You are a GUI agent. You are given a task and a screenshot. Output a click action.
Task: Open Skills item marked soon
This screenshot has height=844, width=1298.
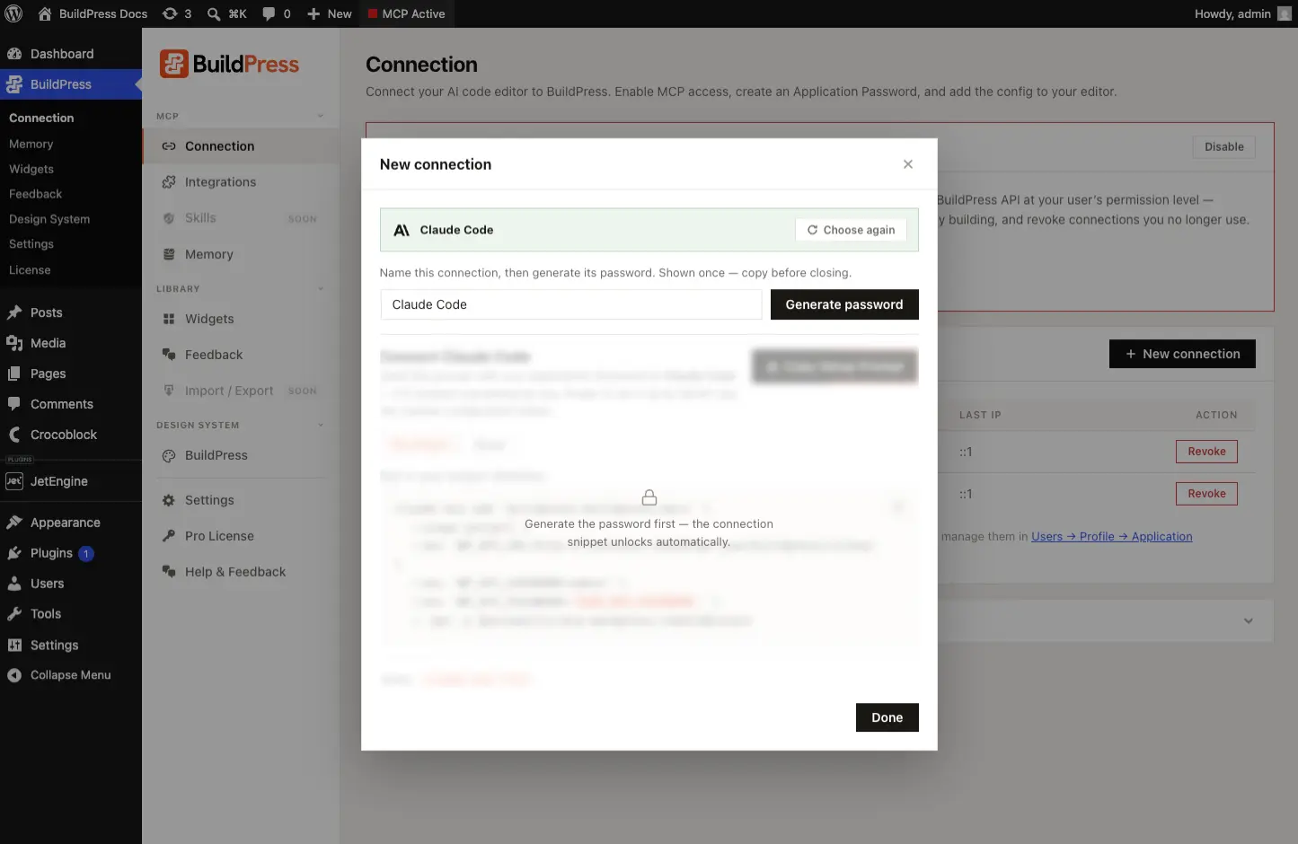click(241, 218)
